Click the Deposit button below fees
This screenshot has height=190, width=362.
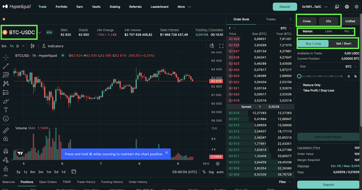328,185
